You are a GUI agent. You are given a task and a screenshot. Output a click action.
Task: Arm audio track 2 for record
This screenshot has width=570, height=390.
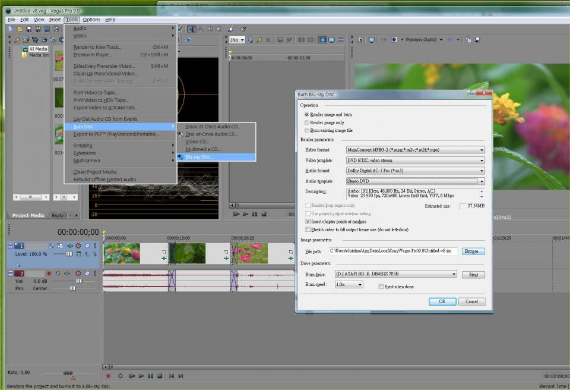[x=49, y=273]
